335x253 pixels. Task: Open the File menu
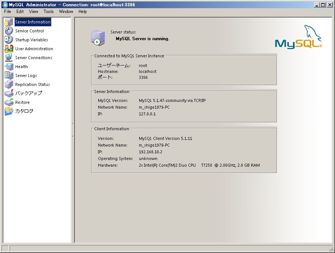tap(7, 12)
